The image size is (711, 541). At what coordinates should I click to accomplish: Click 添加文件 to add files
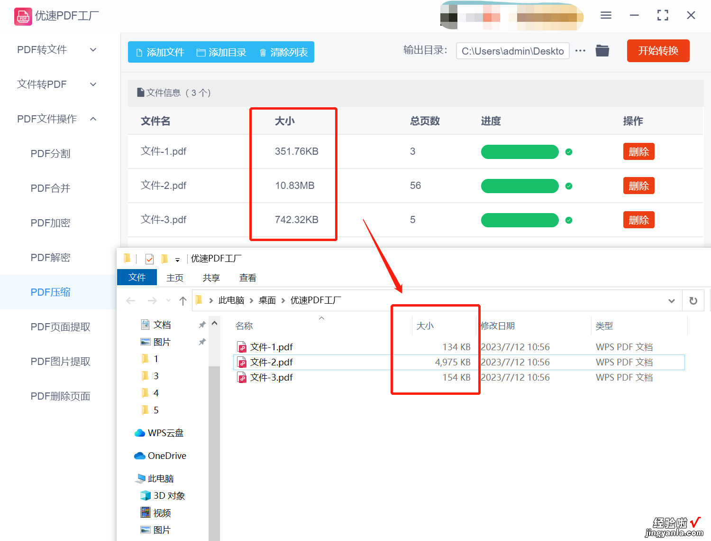[x=160, y=52]
